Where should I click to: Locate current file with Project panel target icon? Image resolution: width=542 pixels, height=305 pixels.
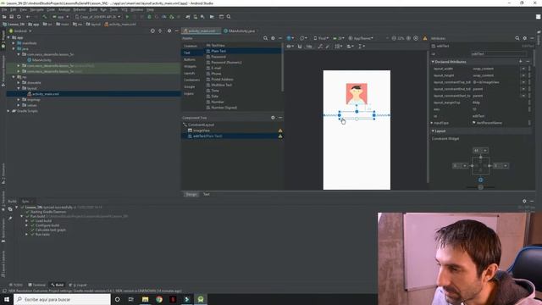click(x=152, y=30)
